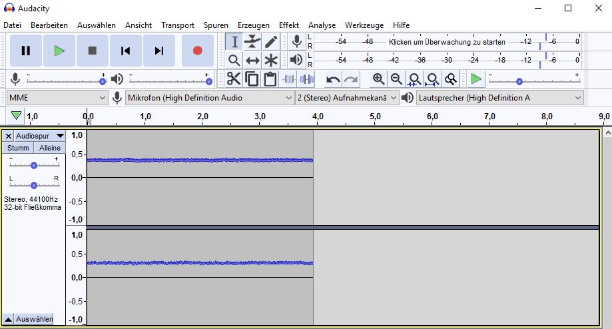Image resolution: width=612 pixels, height=329 pixels.
Task: Click the vertical scrollbar up arrow
Action: [x=608, y=133]
